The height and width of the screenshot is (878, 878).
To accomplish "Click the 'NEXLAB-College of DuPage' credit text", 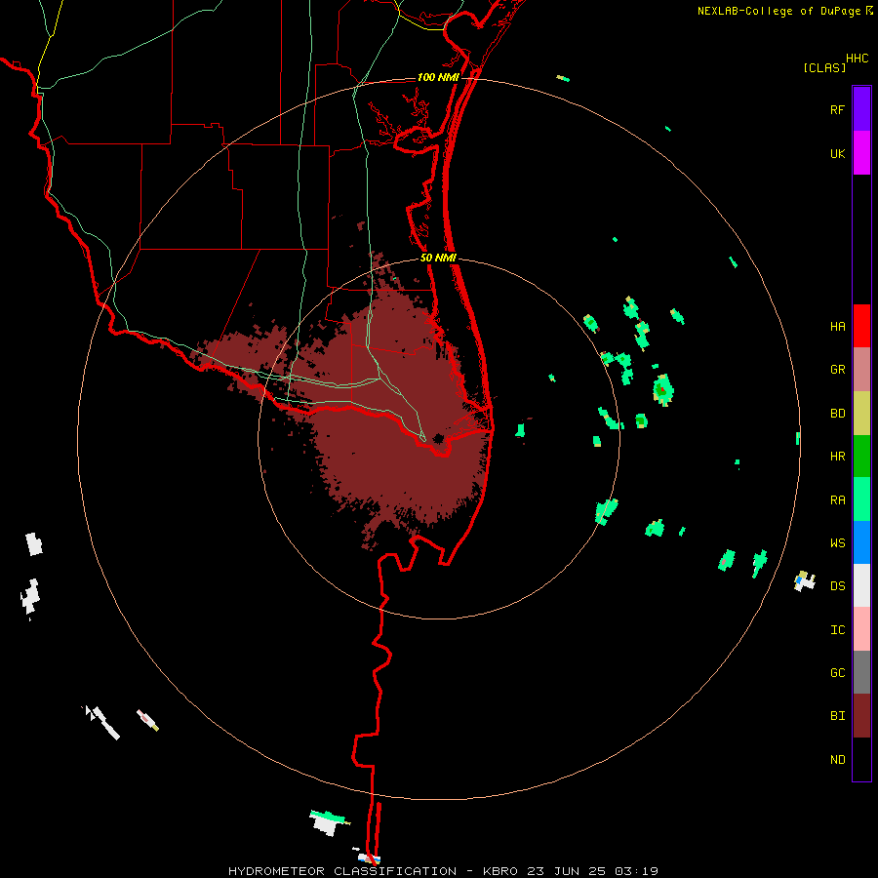I will [778, 11].
